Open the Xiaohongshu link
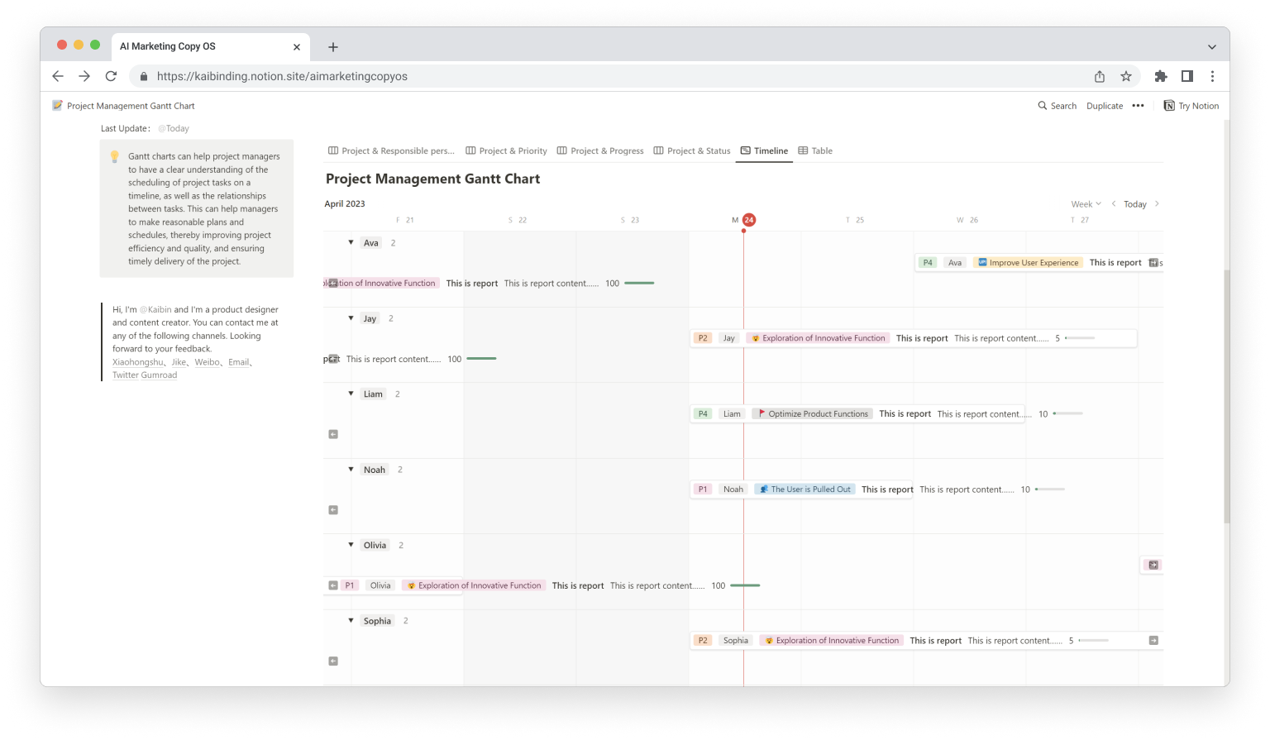Image resolution: width=1270 pixels, height=740 pixels. tap(138, 362)
